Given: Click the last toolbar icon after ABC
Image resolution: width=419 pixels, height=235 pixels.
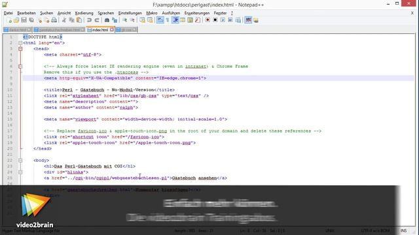Looking at the screenshot, I should click(x=256, y=20).
